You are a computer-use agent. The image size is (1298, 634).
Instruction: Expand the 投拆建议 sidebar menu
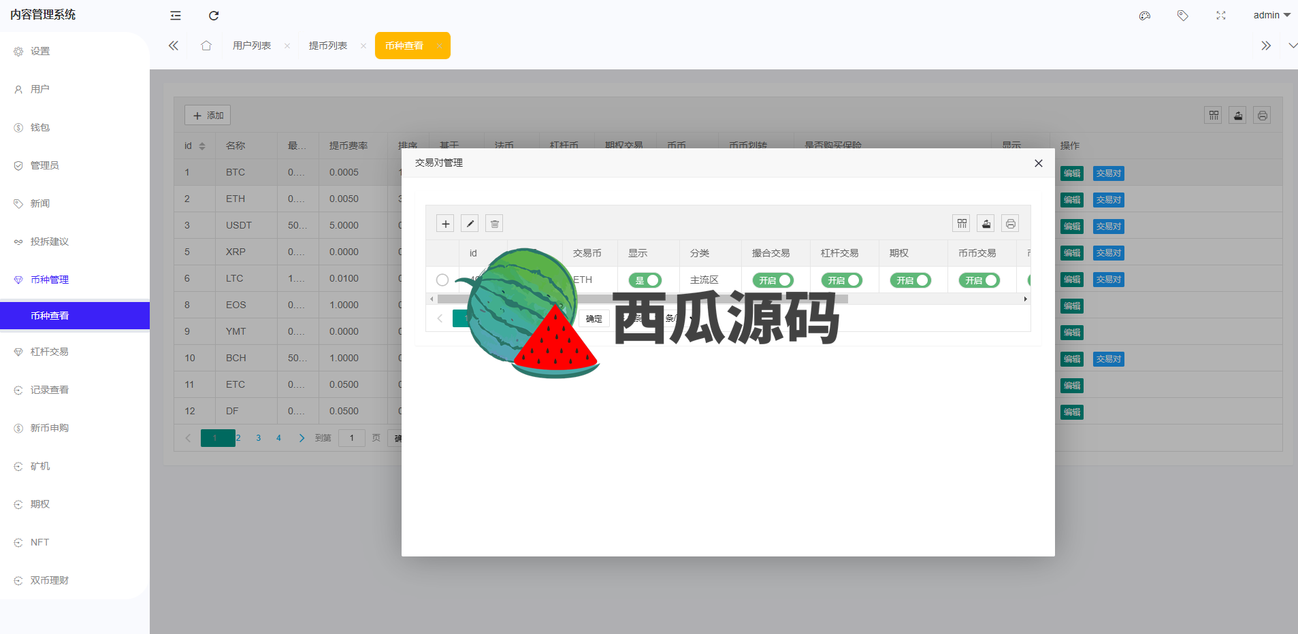click(75, 241)
